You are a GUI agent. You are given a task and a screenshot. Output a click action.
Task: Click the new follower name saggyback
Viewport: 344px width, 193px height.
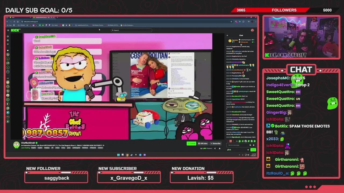57,178
